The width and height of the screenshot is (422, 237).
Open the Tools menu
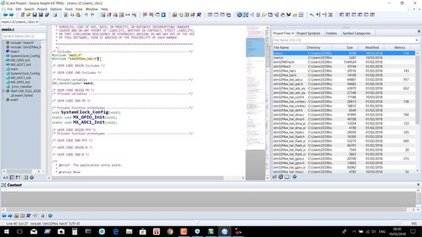click(x=69, y=9)
